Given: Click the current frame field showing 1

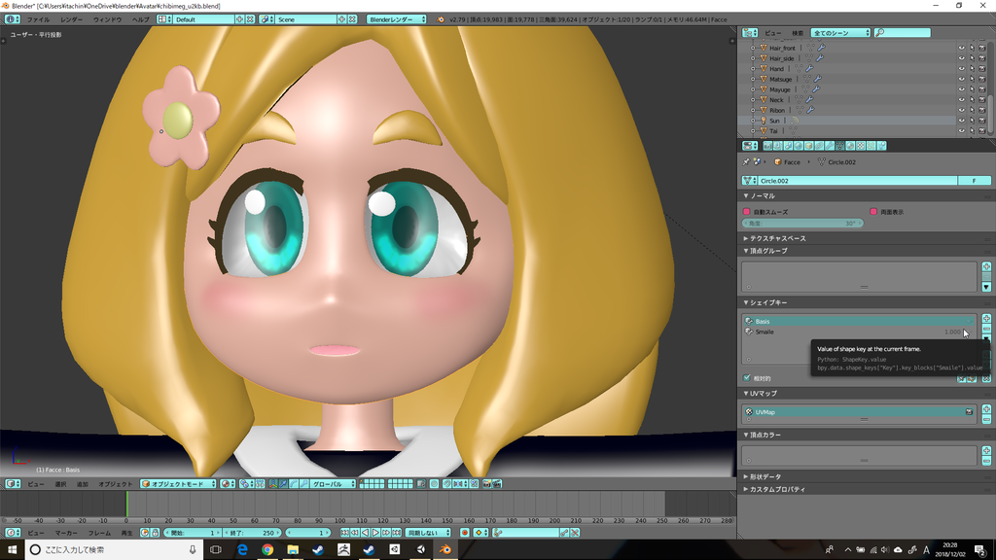Looking at the screenshot, I should (308, 533).
